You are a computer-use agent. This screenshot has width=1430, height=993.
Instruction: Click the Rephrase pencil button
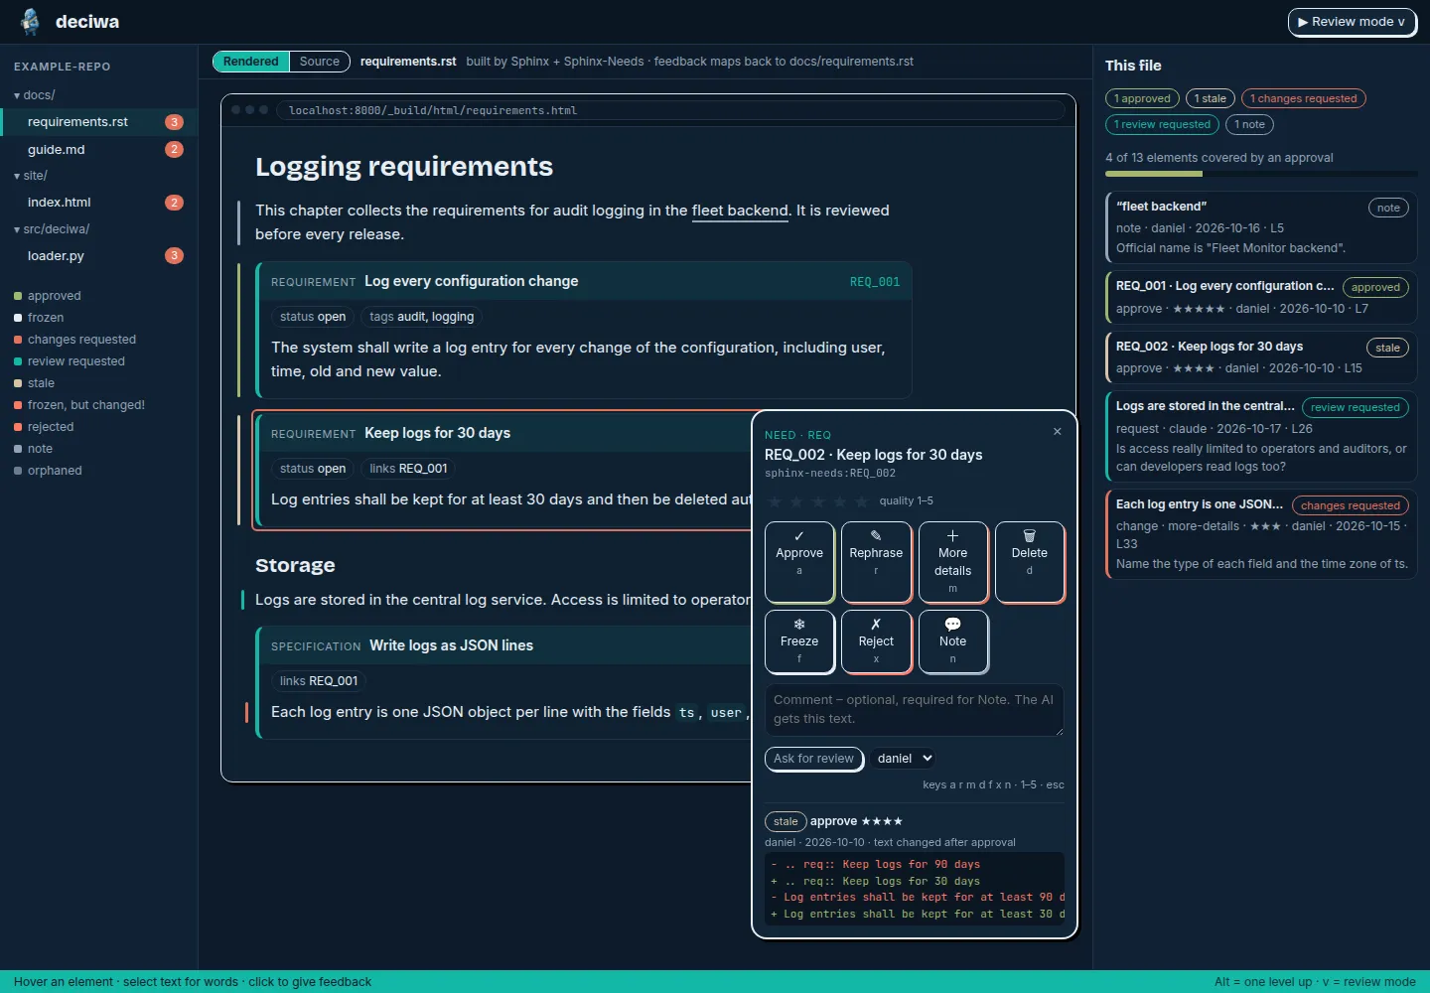coord(876,562)
